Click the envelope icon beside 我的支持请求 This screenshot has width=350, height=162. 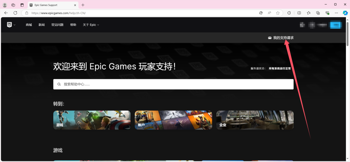[270, 38]
